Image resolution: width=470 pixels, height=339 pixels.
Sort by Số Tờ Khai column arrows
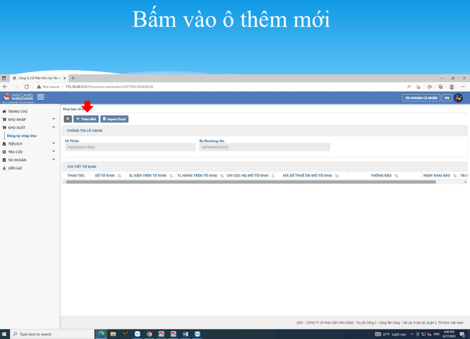coord(119,175)
